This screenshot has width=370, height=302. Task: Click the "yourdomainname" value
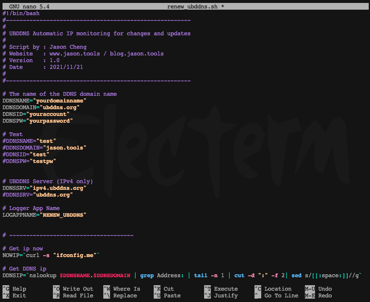point(60,101)
